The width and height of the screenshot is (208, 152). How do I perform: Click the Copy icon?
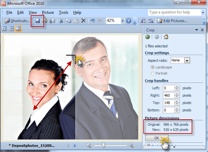(x=68, y=21)
